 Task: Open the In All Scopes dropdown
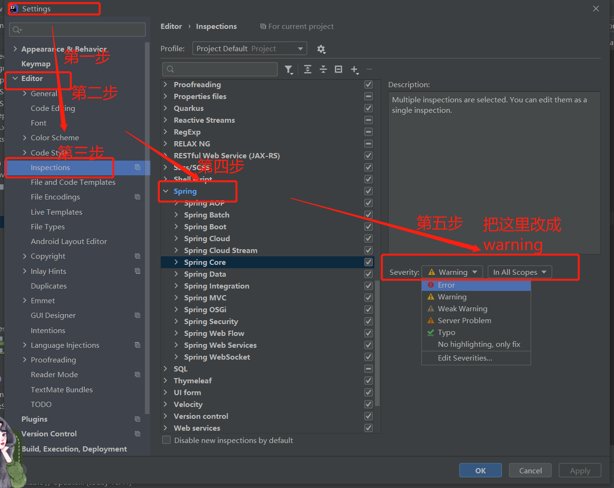click(520, 272)
